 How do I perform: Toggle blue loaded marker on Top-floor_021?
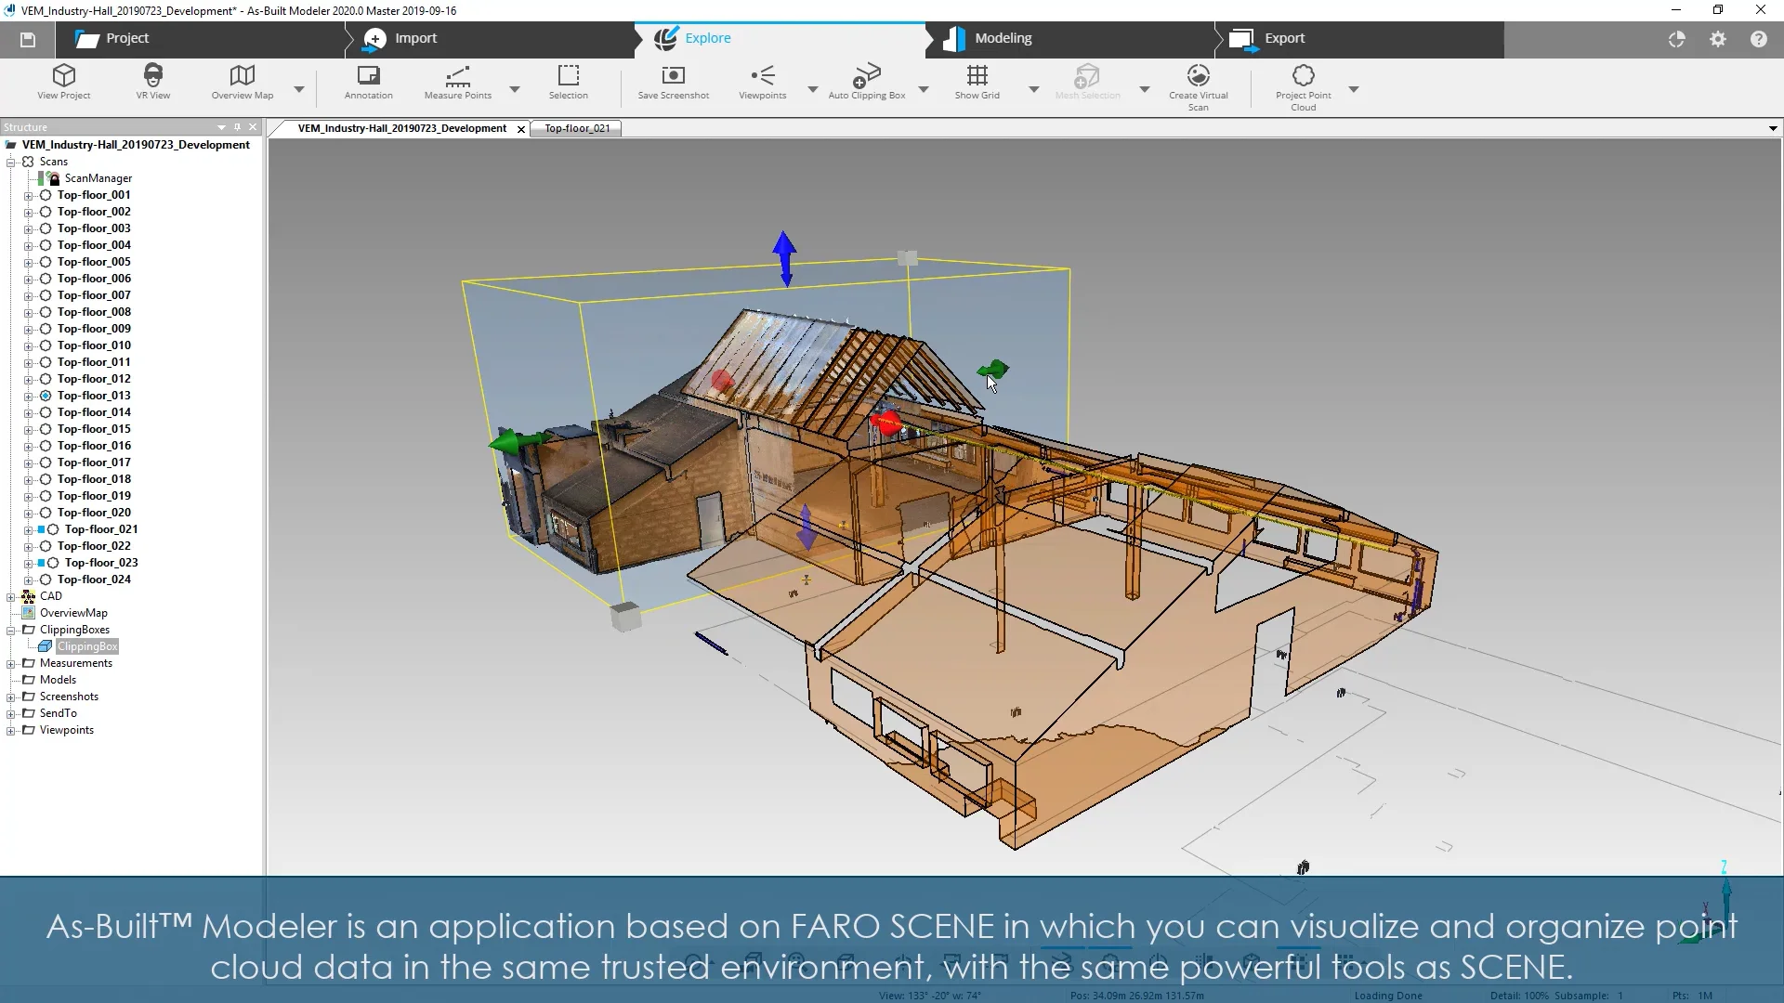click(x=41, y=529)
